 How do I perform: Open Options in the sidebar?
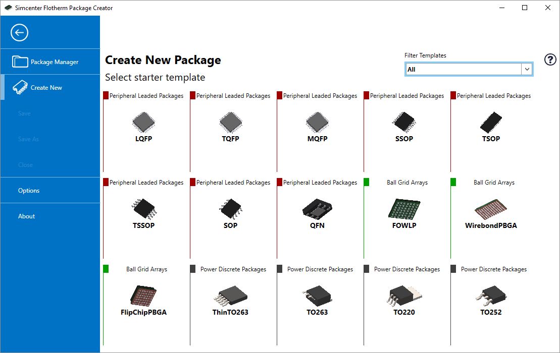pos(50,191)
